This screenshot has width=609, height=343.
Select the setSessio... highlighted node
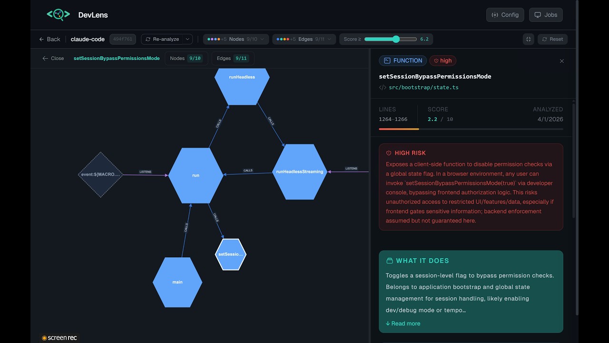pyautogui.click(x=231, y=254)
